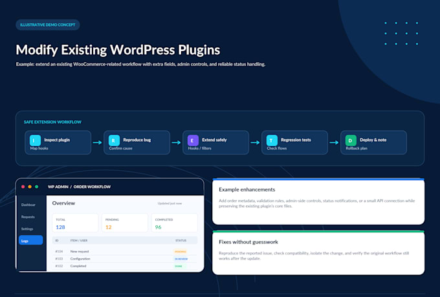Viewport: 440px width, 297px height.
Task: Click the red window dot in WP Admin
Action: (x=23, y=187)
